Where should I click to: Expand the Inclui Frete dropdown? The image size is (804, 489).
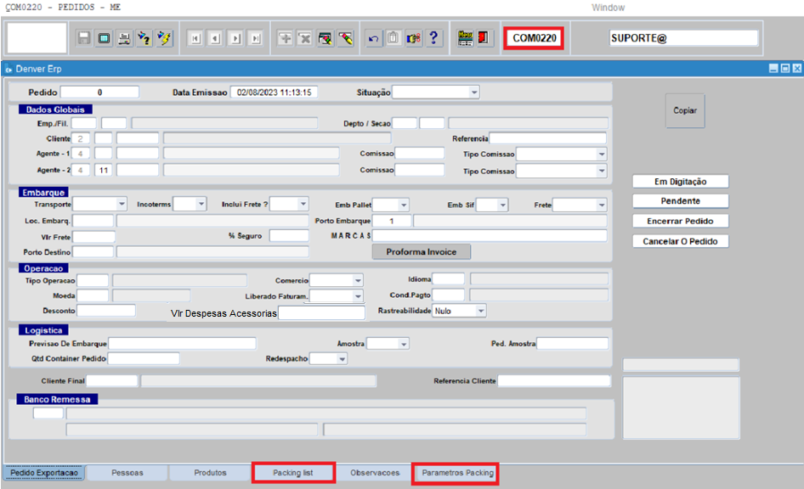tap(303, 205)
